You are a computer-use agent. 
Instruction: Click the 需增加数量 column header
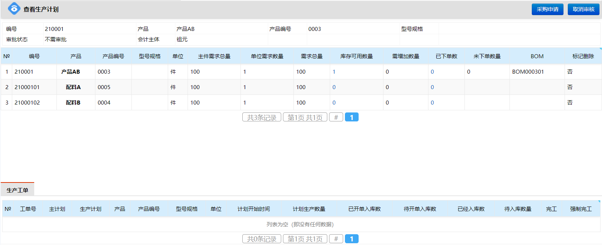405,56
